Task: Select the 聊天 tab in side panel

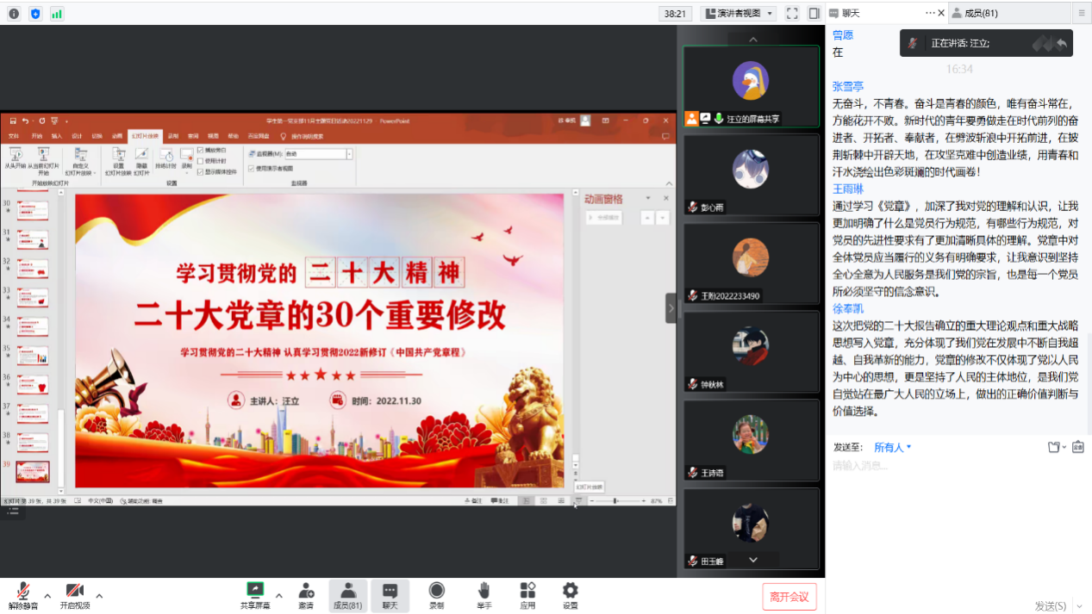Action: click(x=852, y=13)
